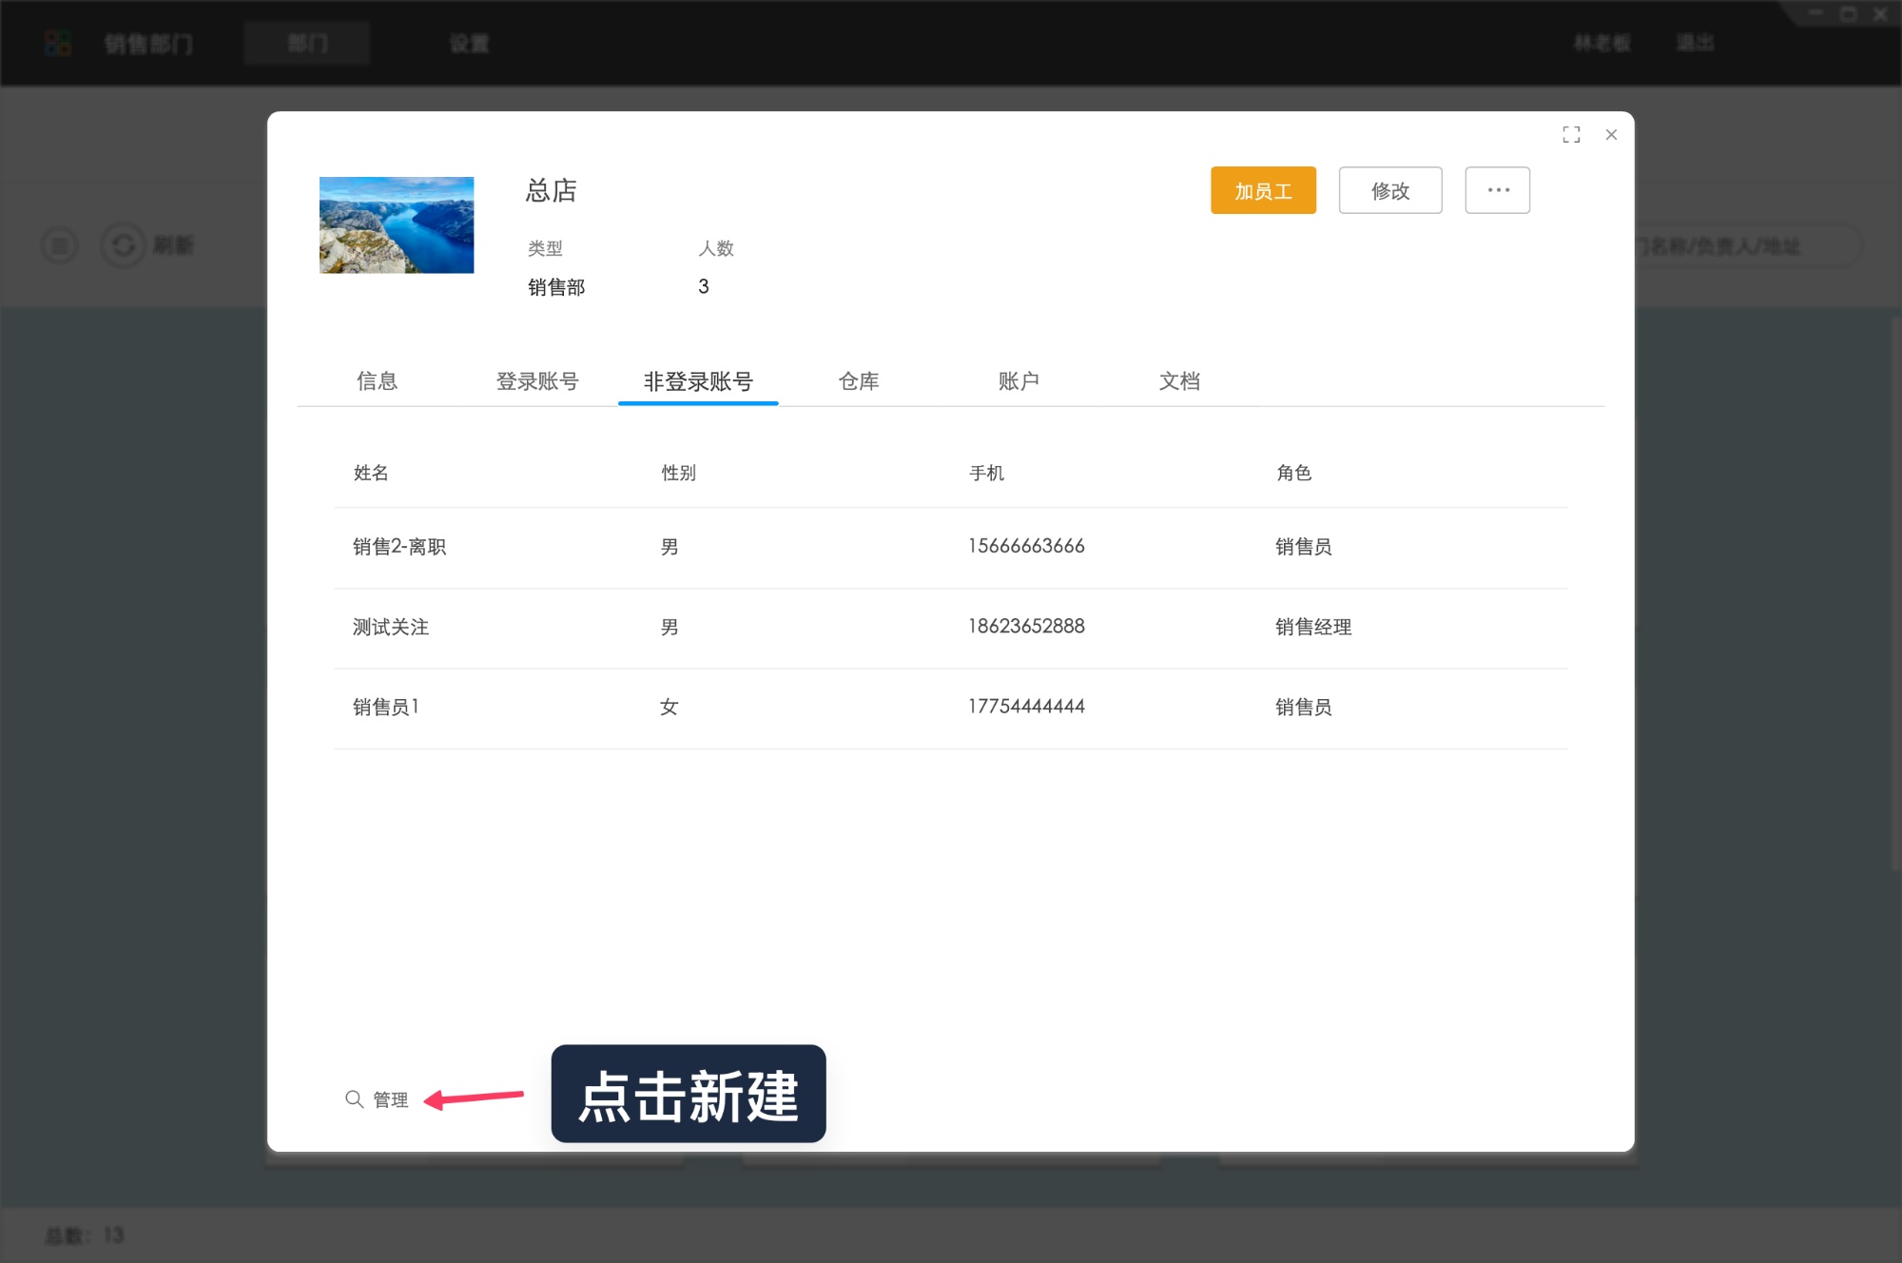Click 退出 to log out
The width and height of the screenshot is (1902, 1263).
coord(1696,43)
